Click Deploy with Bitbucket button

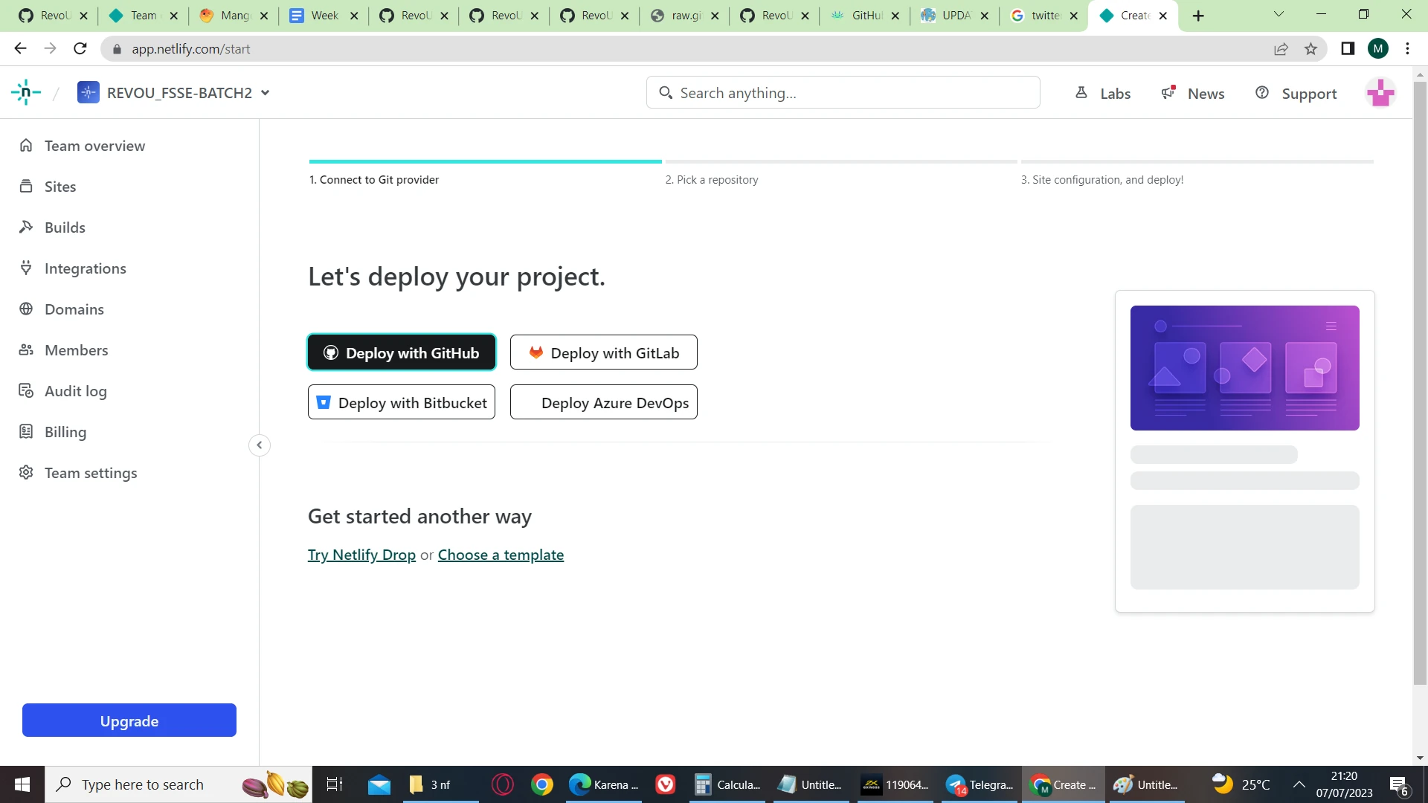point(402,403)
